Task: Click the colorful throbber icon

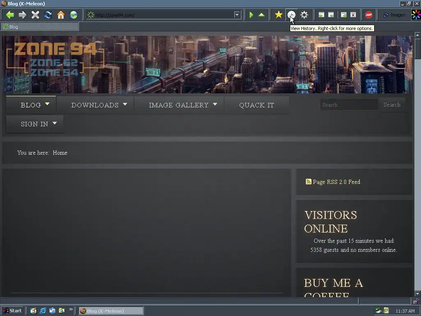Action: [416, 15]
